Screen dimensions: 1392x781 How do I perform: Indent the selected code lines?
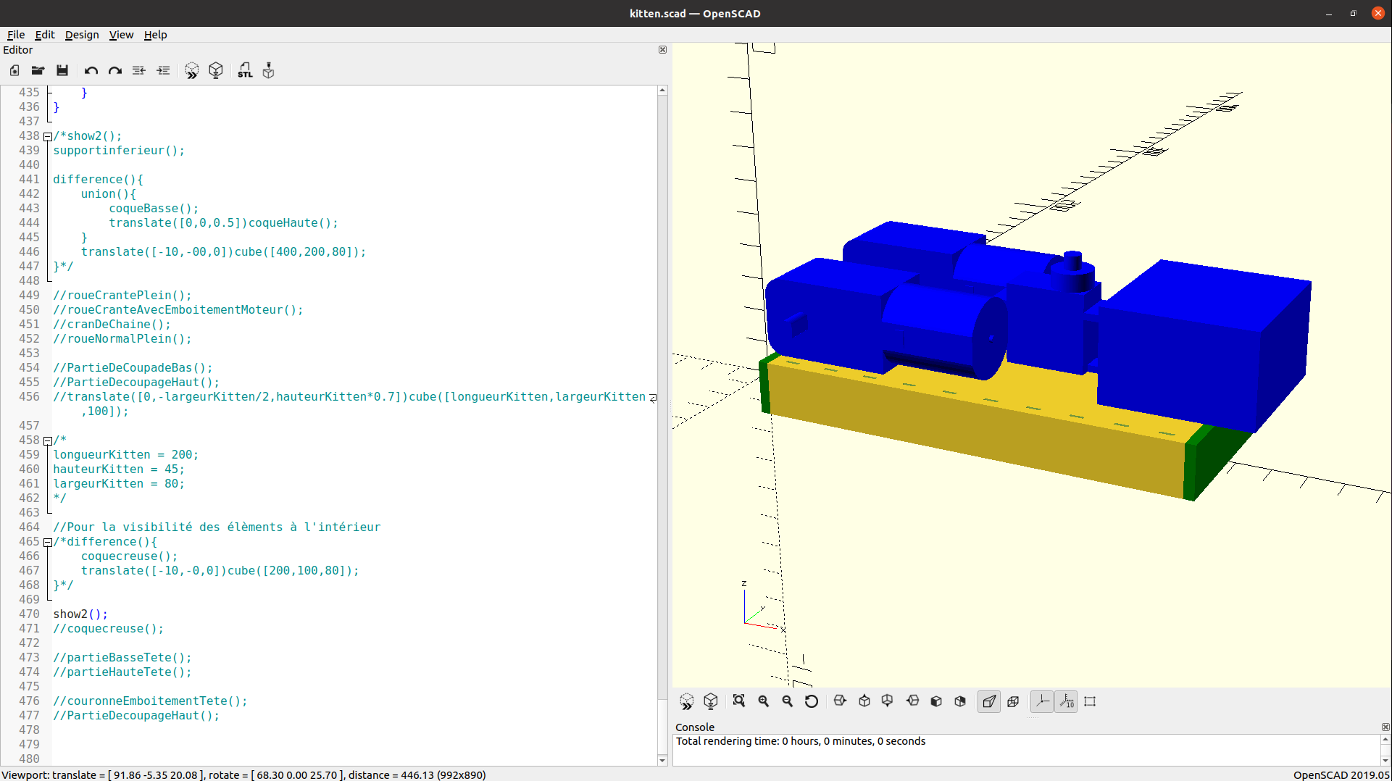(x=163, y=70)
